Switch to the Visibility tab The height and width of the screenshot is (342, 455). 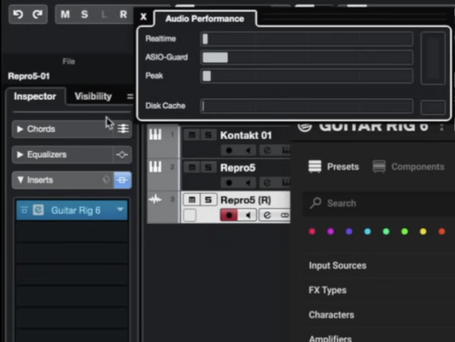pyautogui.click(x=93, y=96)
